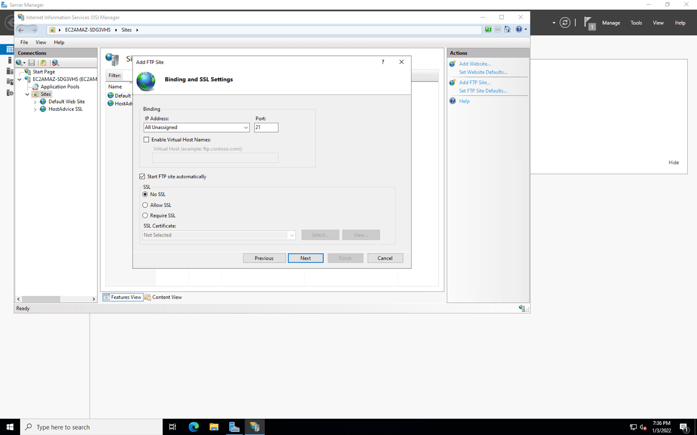697x435 pixels.
Task: Expand the HostAdvice SSL node
Action: (35, 109)
